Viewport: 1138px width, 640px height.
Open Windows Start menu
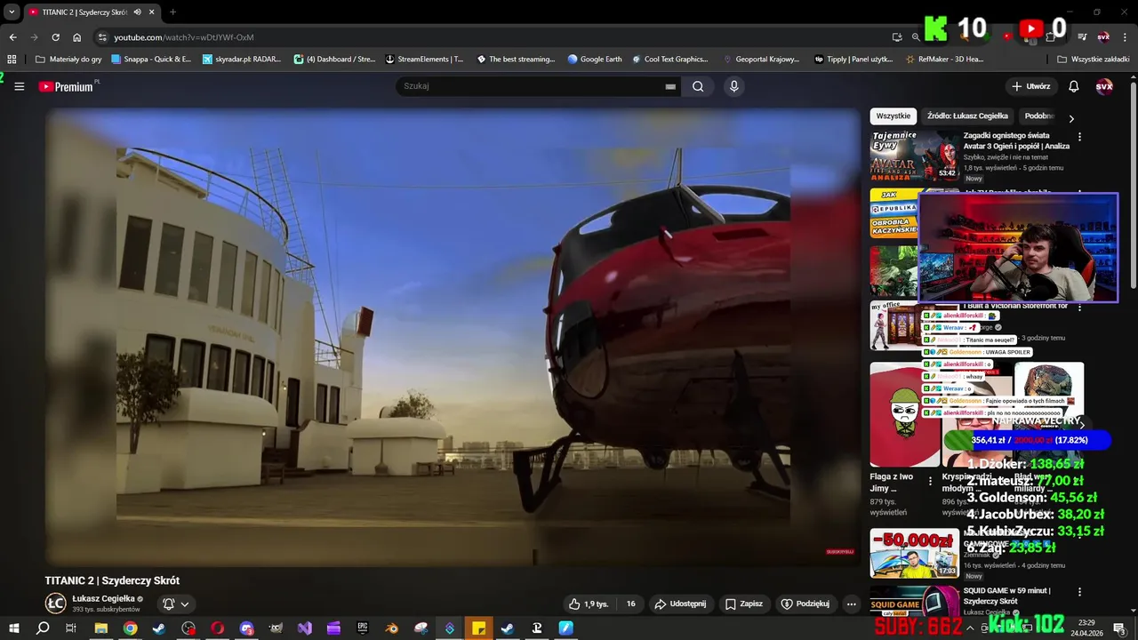point(13,628)
